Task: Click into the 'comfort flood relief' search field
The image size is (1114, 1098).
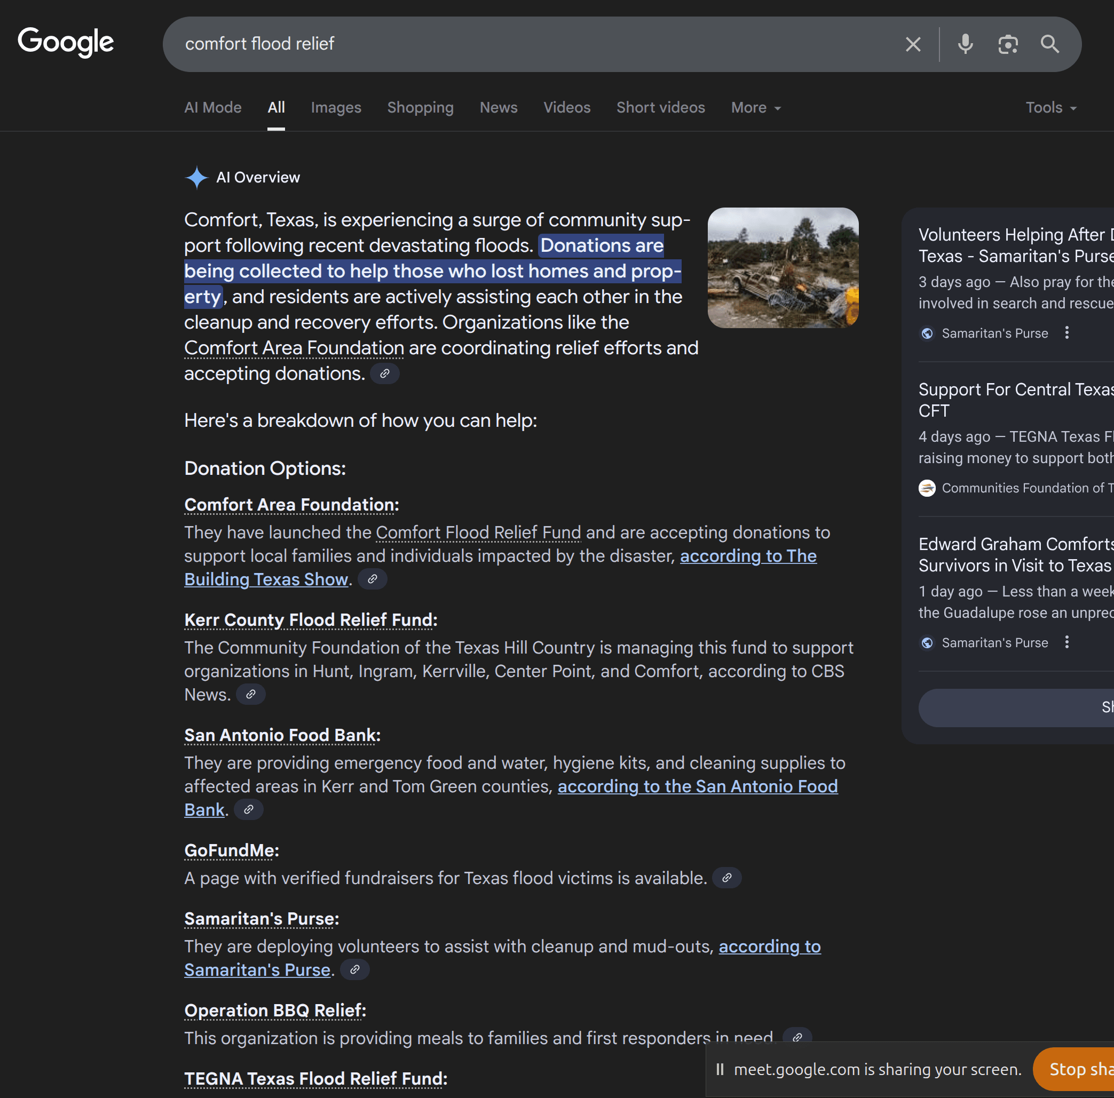Action: click(519, 44)
